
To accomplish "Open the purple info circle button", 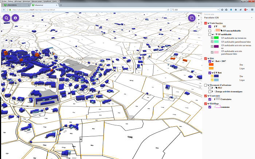I will click(x=15, y=18).
